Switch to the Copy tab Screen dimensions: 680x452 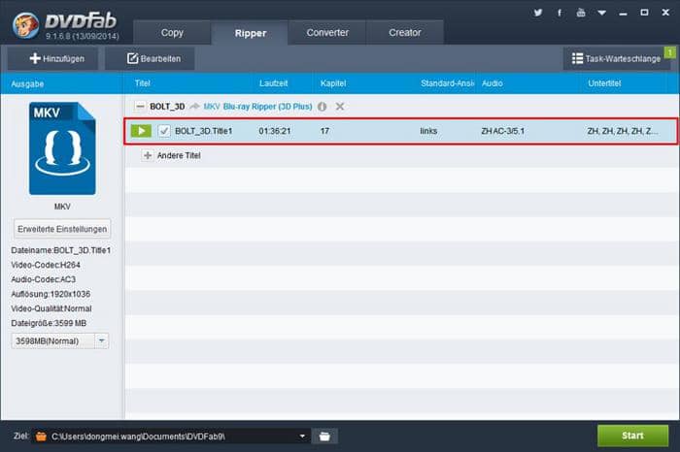pos(172,32)
